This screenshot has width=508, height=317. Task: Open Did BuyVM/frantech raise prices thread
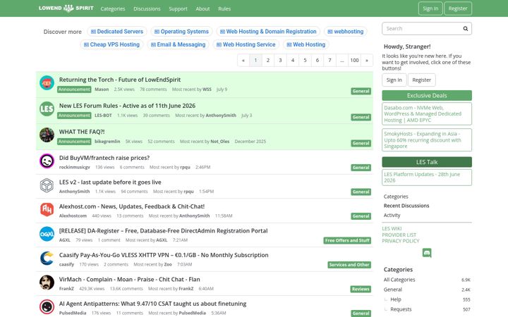coord(104,158)
